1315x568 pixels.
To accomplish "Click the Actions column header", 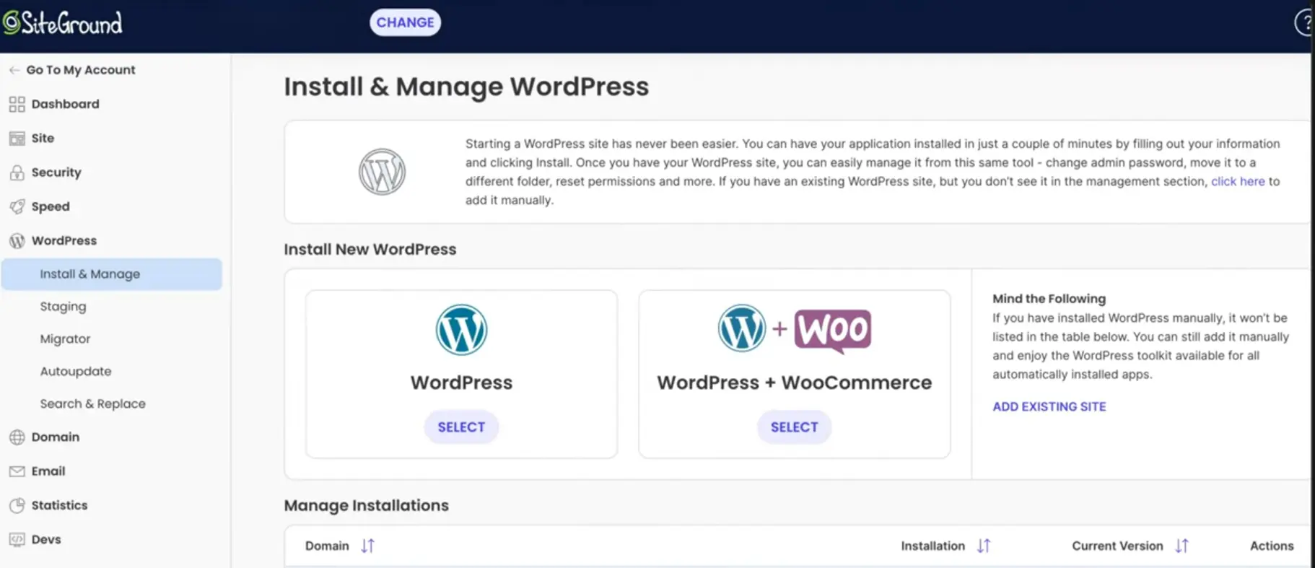I will pyautogui.click(x=1272, y=546).
